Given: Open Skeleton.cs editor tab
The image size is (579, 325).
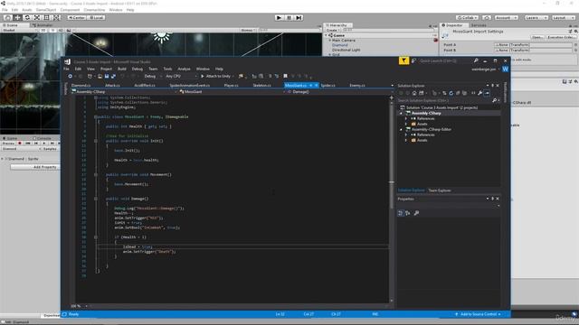Looking at the screenshot, I should pyautogui.click(x=261, y=86).
